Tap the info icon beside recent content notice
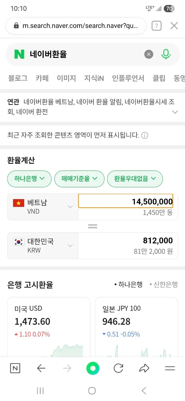Image resolution: width=185 pixels, height=401 pixels. point(145,136)
